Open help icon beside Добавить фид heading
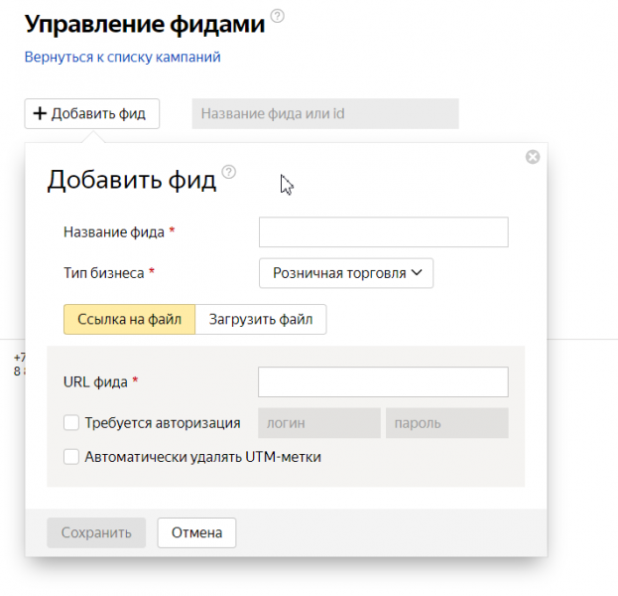The image size is (618, 596). click(x=228, y=172)
